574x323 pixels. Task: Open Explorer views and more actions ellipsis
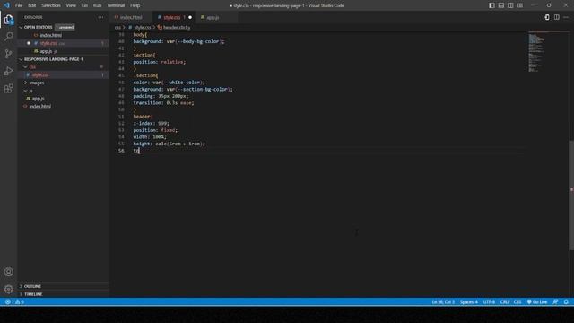(x=100, y=17)
